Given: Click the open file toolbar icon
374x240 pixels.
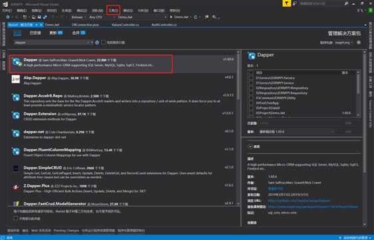Looking at the screenshot, I should (34, 17).
